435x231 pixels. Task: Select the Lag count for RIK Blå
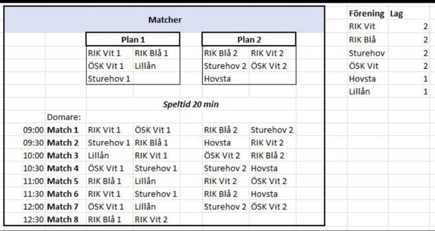(425, 40)
